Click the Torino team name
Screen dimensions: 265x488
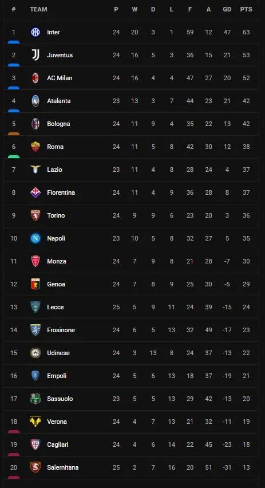[x=56, y=215]
